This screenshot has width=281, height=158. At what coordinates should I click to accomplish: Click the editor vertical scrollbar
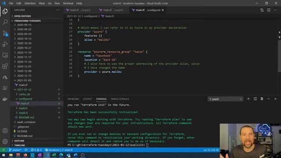tap(279, 56)
